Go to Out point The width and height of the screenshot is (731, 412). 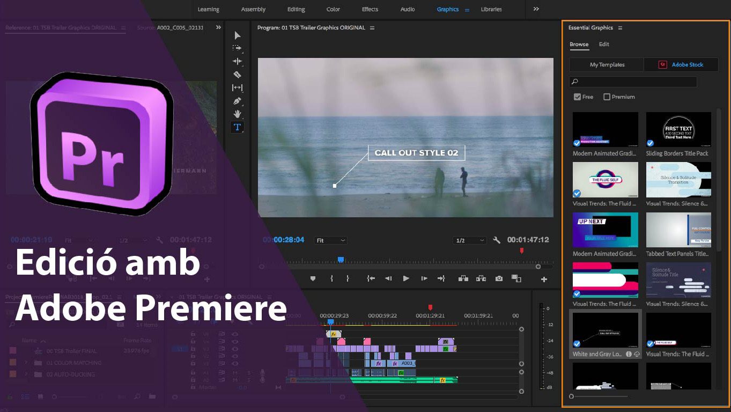tap(441, 278)
